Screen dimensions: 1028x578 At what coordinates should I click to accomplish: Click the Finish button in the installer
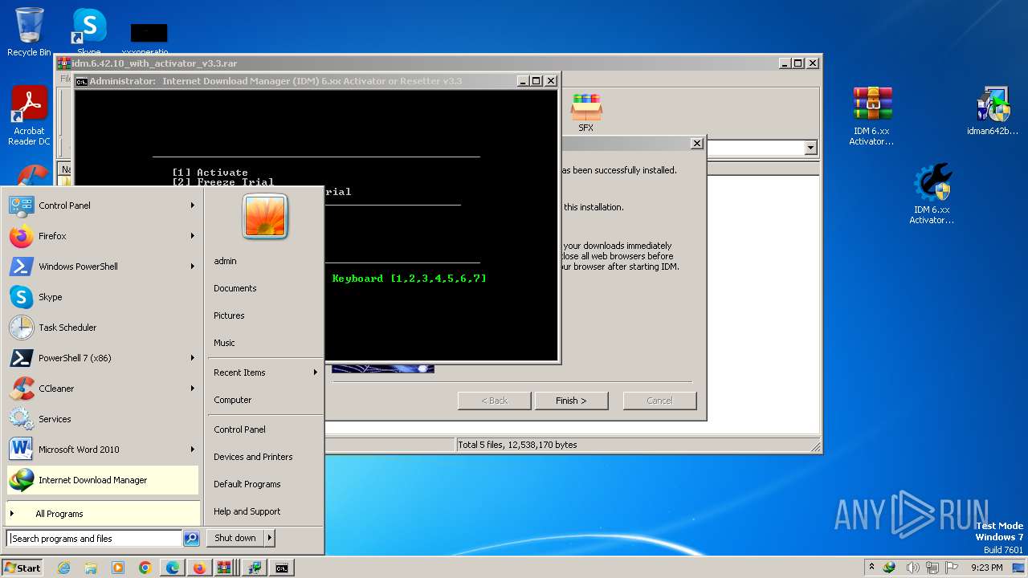tap(571, 401)
